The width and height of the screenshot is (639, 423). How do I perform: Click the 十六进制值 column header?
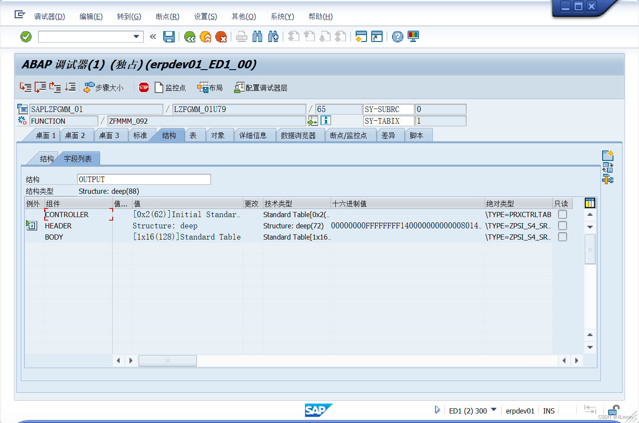408,204
